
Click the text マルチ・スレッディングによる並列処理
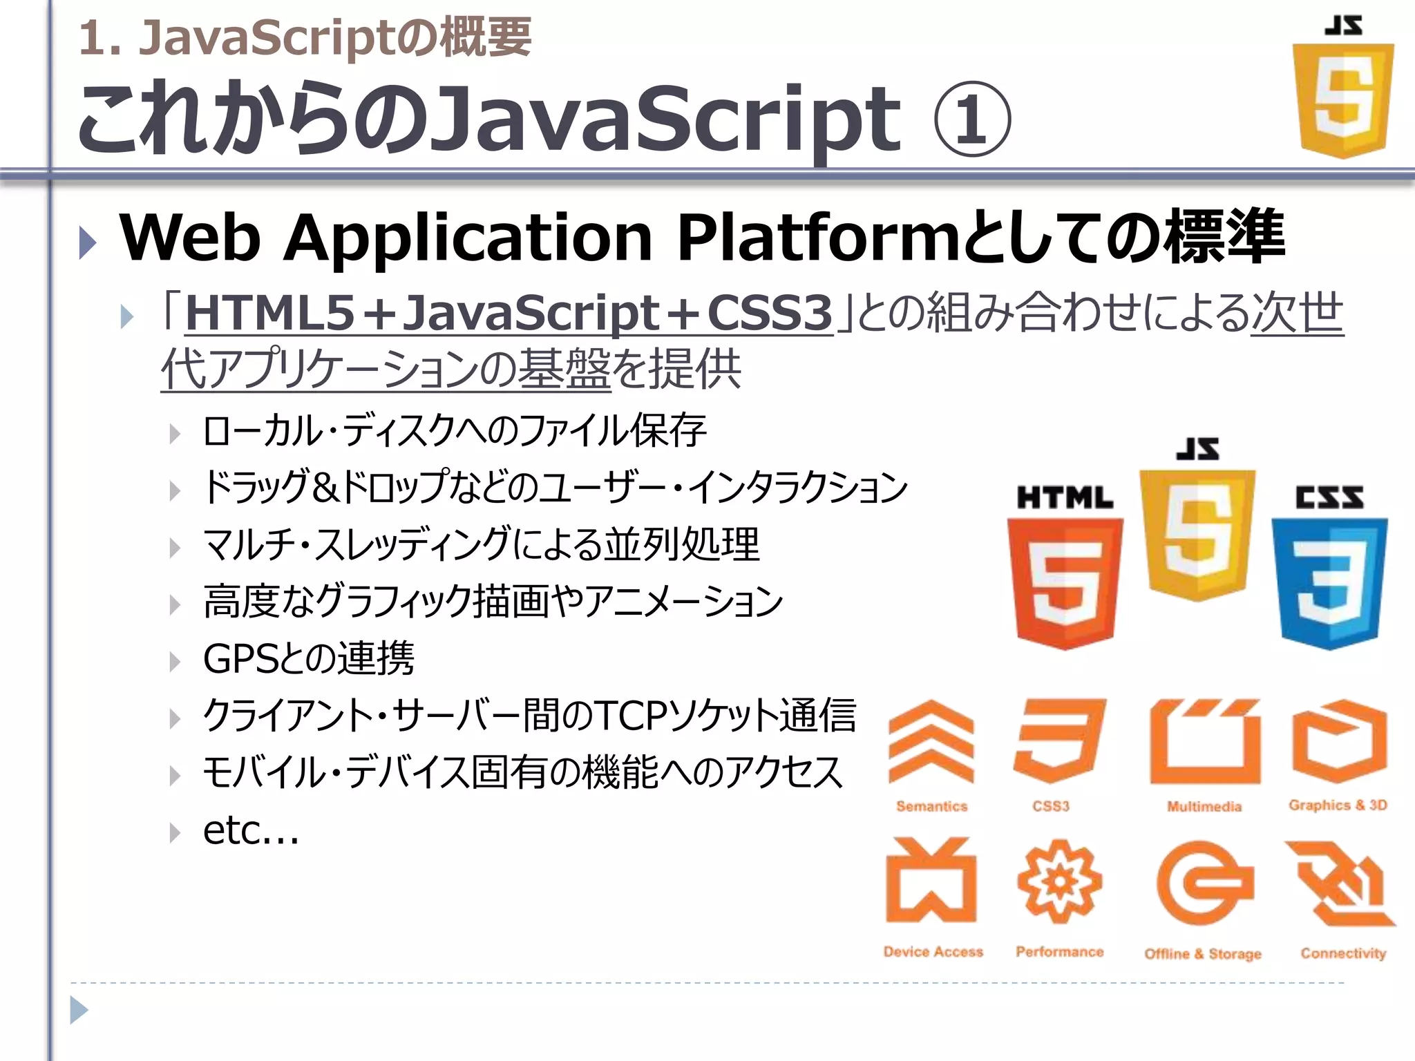pos(481,544)
